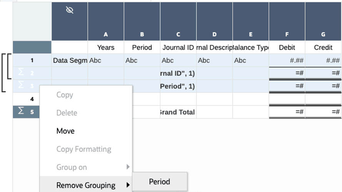The height and width of the screenshot is (192, 342).
Task: Select row 4 header
Action: coord(32,99)
